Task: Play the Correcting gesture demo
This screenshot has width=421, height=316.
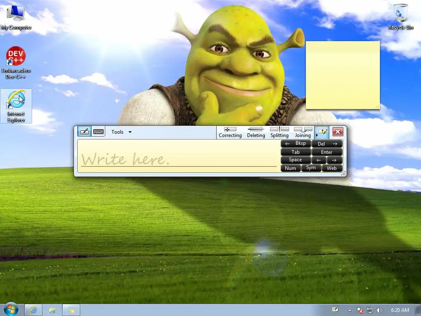Action: pyautogui.click(x=230, y=132)
